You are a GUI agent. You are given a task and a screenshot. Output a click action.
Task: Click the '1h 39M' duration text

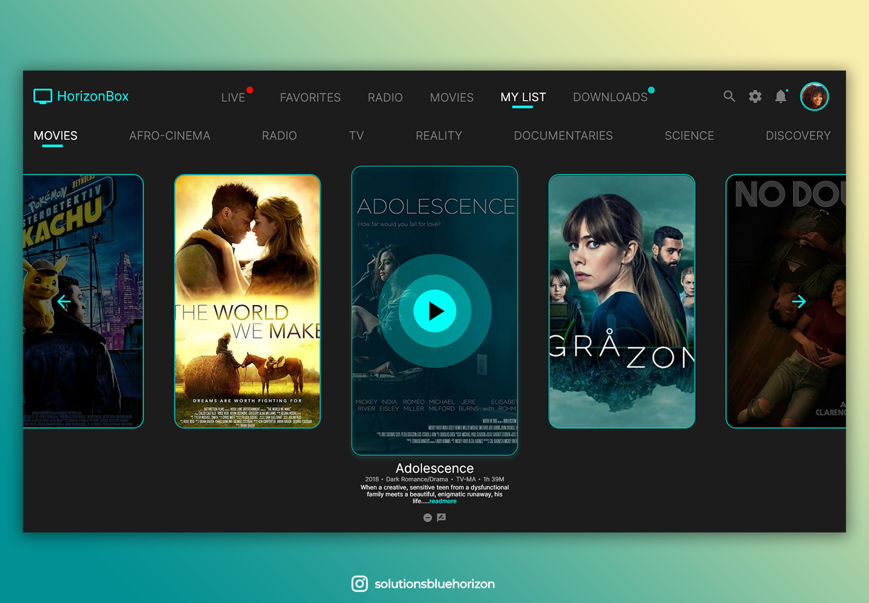(x=494, y=479)
